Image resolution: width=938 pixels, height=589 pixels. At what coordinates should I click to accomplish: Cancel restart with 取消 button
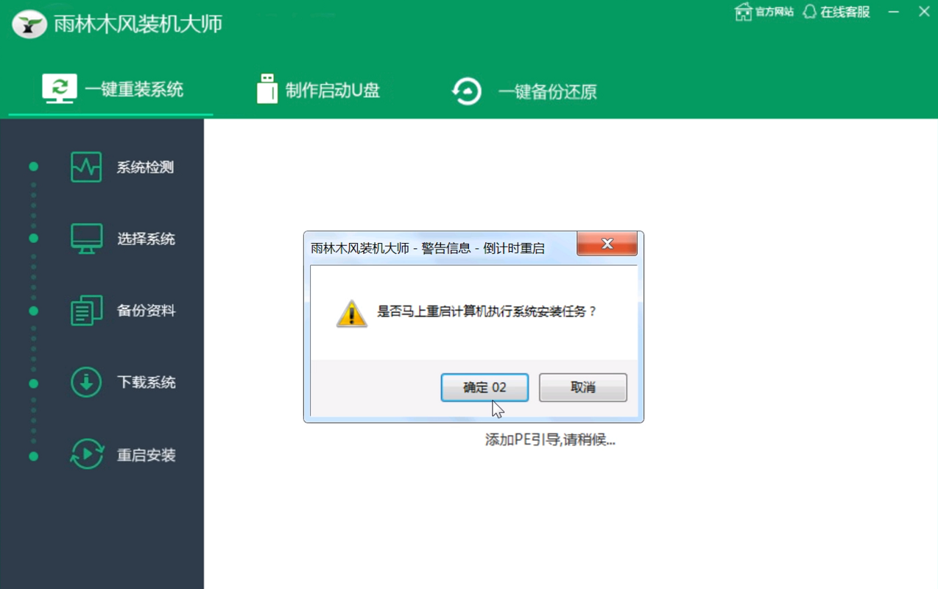(x=583, y=387)
